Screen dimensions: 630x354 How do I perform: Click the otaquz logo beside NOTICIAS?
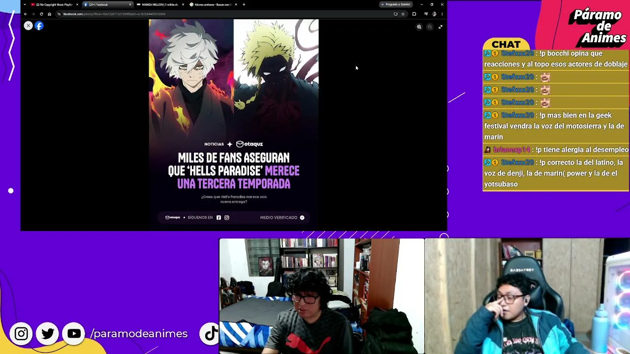tap(250, 144)
